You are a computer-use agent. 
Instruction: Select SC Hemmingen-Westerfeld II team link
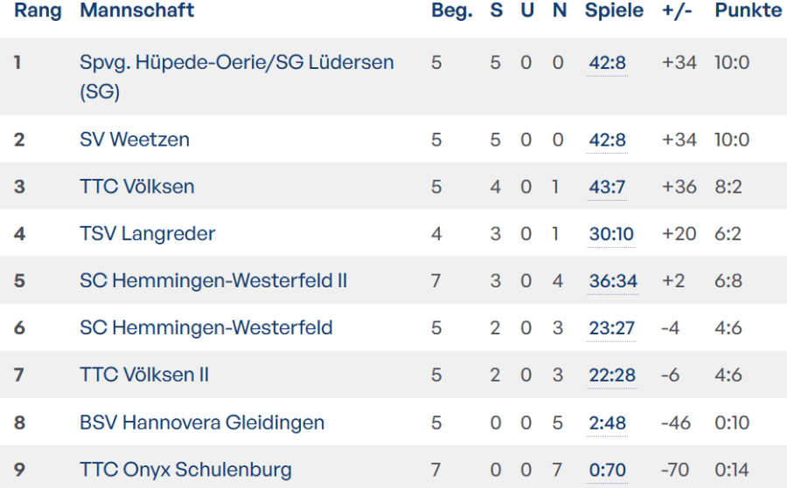213,281
